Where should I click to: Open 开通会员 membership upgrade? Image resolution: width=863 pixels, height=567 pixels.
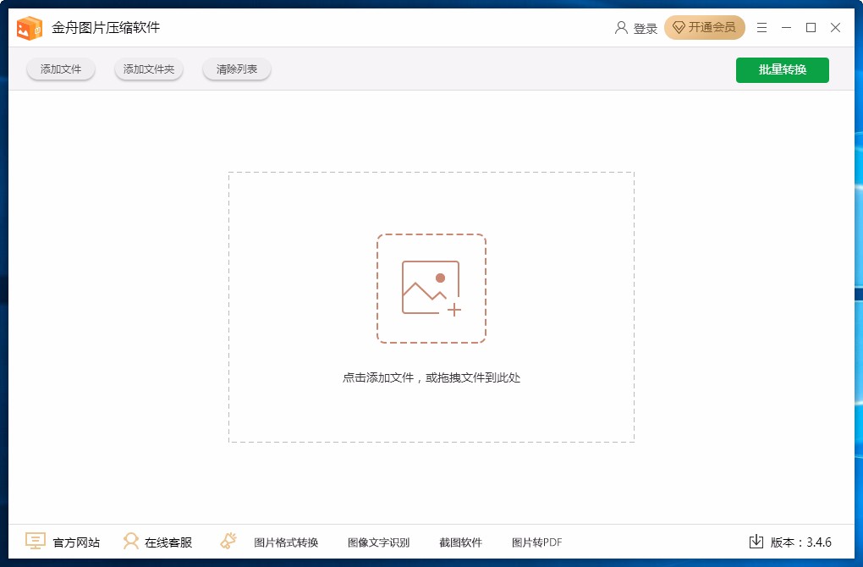pos(705,27)
